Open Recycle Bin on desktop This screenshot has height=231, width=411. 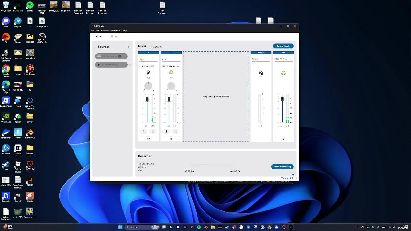6,6
